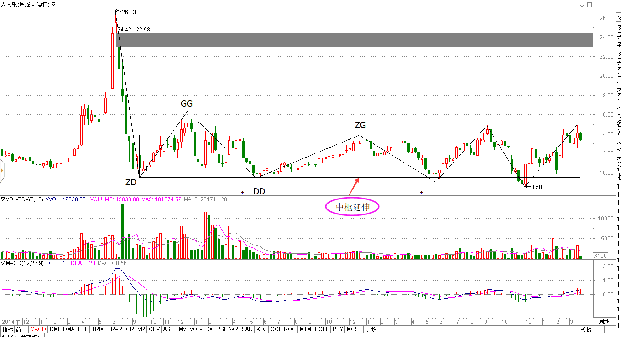Switch to the VOL-TDX indicator tab
The height and width of the screenshot is (337, 621).
[x=201, y=329]
